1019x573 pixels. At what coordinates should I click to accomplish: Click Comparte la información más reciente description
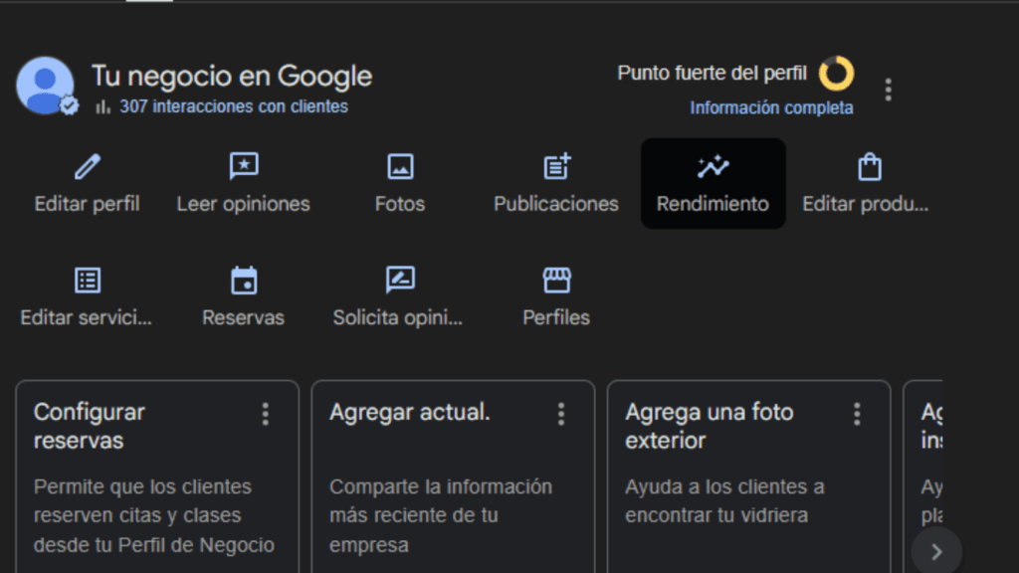[x=441, y=516]
